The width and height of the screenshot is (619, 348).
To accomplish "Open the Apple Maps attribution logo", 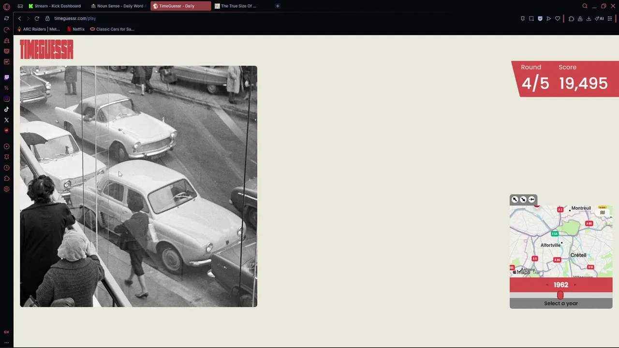I will click(x=521, y=272).
